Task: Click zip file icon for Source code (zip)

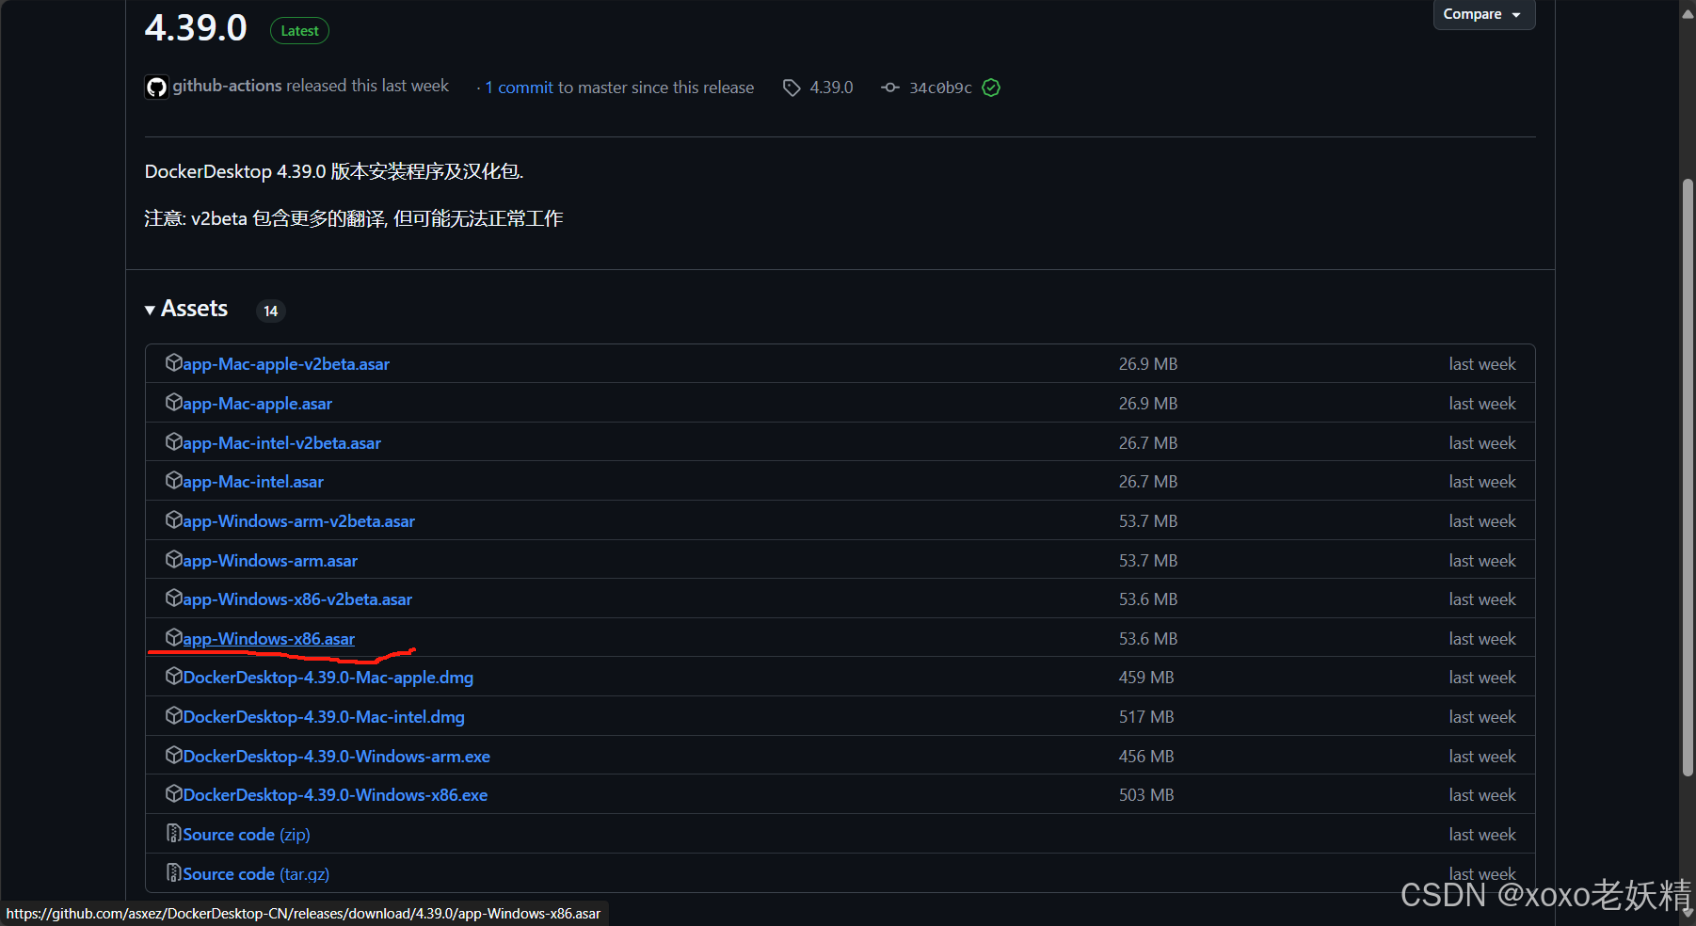Action: click(173, 834)
